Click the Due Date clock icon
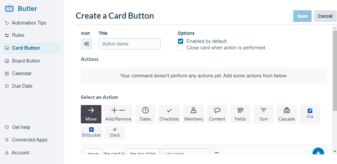 [x=7, y=86]
